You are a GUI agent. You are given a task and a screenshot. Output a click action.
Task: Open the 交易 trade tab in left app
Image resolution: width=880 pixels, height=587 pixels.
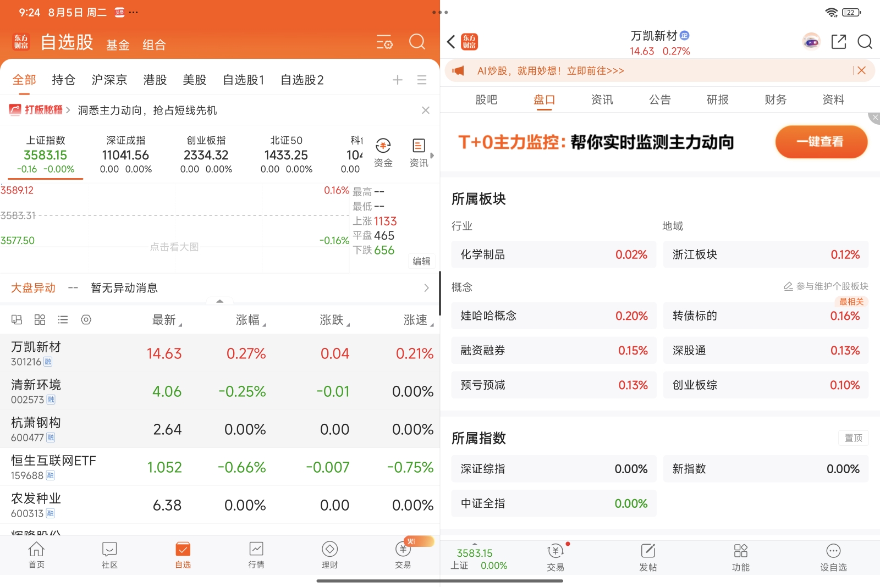coord(403,555)
